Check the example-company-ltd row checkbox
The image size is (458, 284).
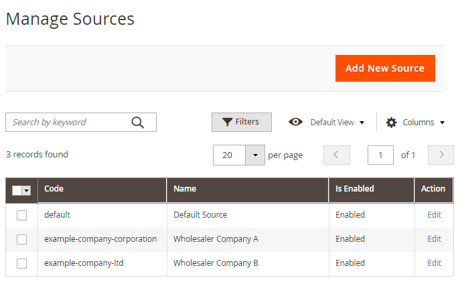click(22, 263)
